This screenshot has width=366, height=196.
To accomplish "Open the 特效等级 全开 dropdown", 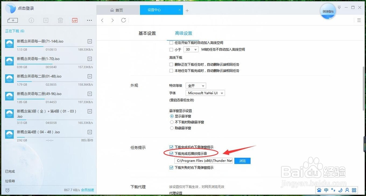I will [195, 86].
